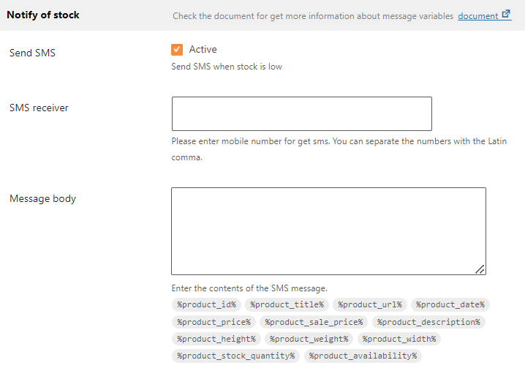Click the %product_width% variable tag
This screenshot has height=371, width=525.
coord(399,339)
